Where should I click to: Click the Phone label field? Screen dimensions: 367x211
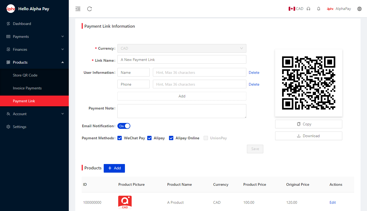point(134,84)
